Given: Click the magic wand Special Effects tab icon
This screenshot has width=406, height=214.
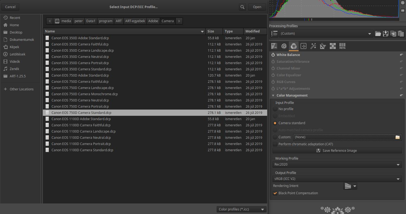Looking at the screenshot, I should pos(313,46).
